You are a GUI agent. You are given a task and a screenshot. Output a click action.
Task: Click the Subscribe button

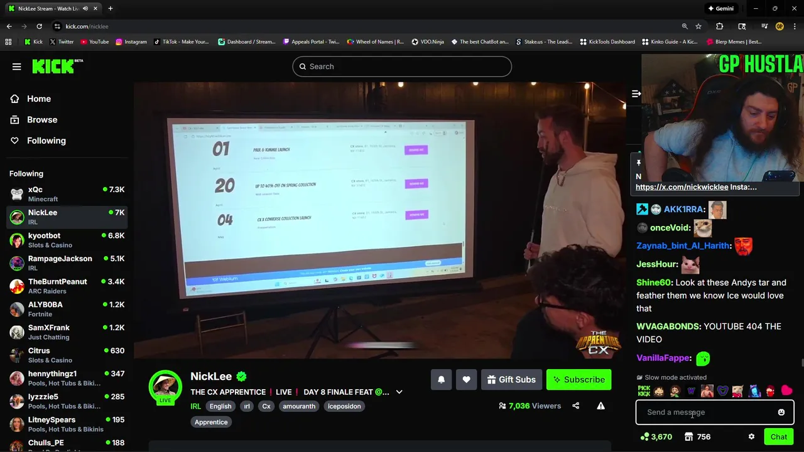[x=579, y=379]
